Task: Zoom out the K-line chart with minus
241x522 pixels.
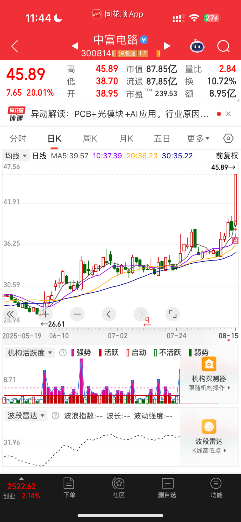Action: pyautogui.click(x=77, y=314)
